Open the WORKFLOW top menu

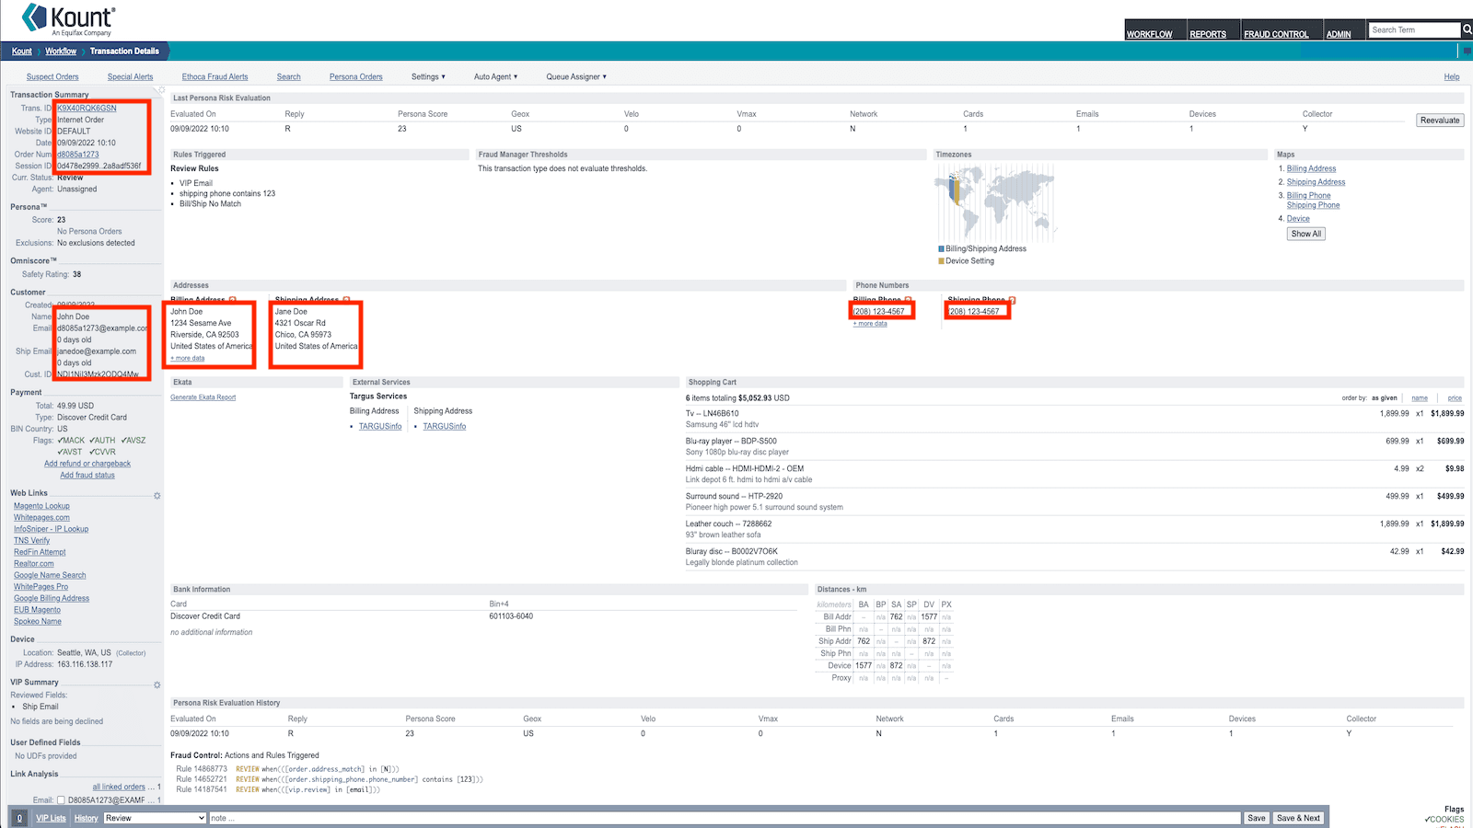(x=1149, y=34)
